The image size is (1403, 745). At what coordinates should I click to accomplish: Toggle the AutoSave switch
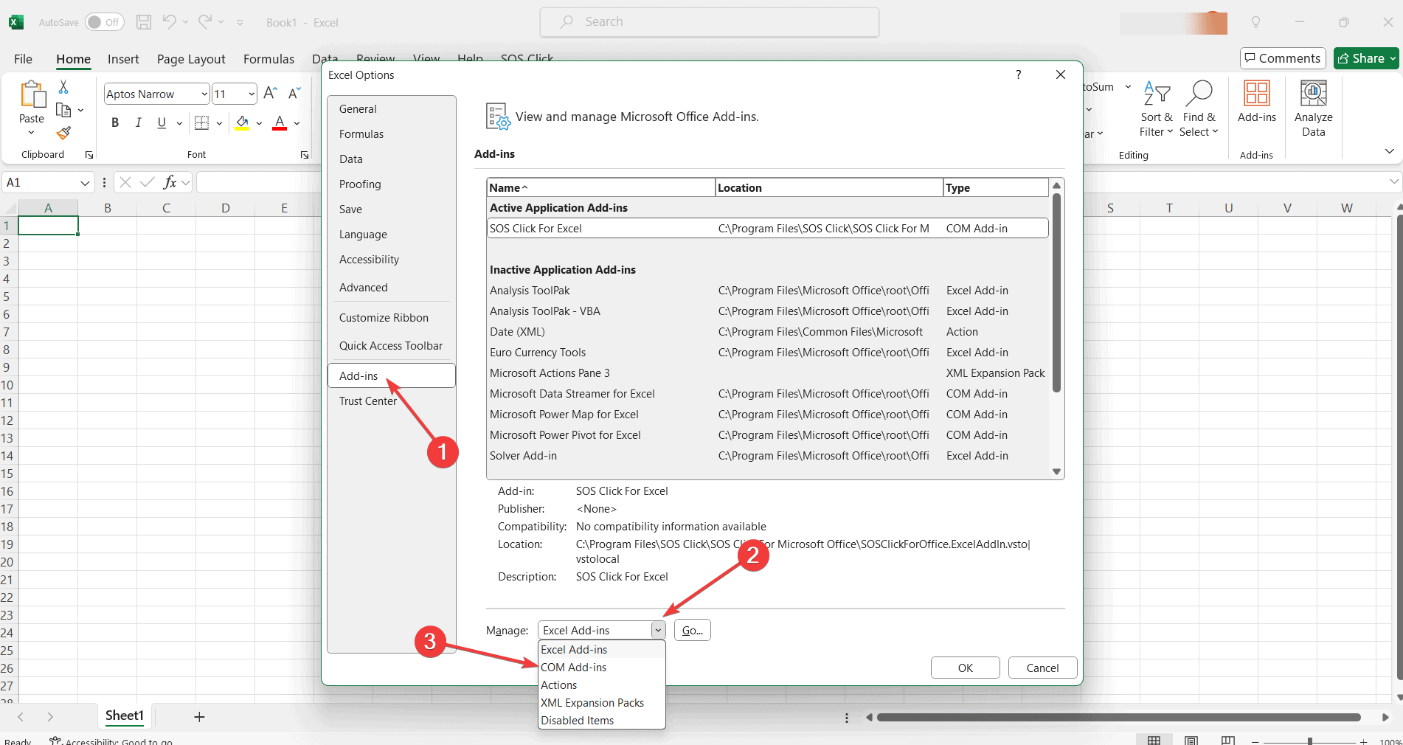(104, 22)
